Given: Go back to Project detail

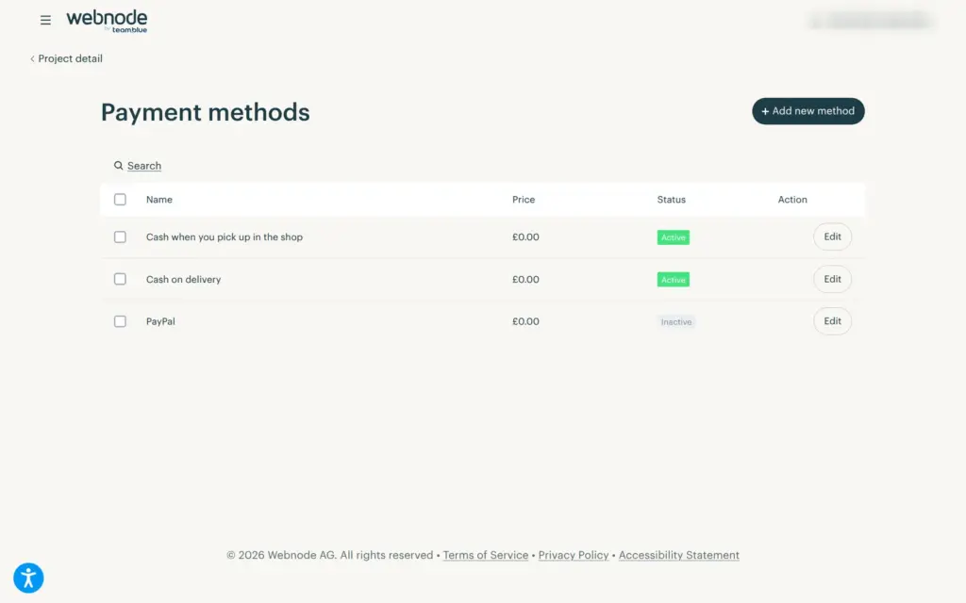Looking at the screenshot, I should click(x=67, y=58).
